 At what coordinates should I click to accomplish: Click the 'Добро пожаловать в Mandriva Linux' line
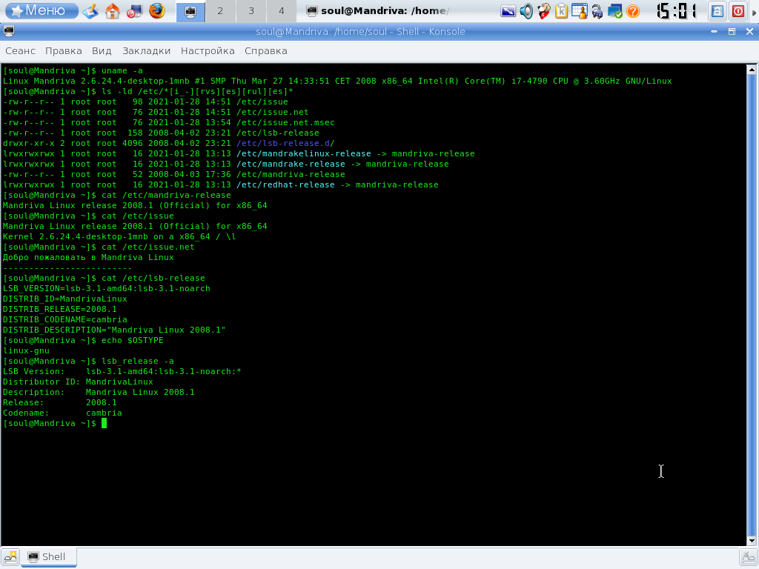coord(88,257)
